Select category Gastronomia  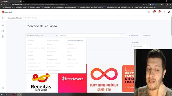[x=51, y=52]
